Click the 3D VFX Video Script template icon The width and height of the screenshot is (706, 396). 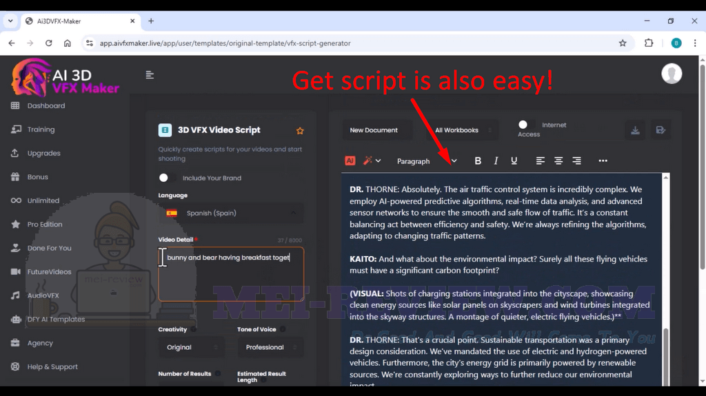coord(165,130)
